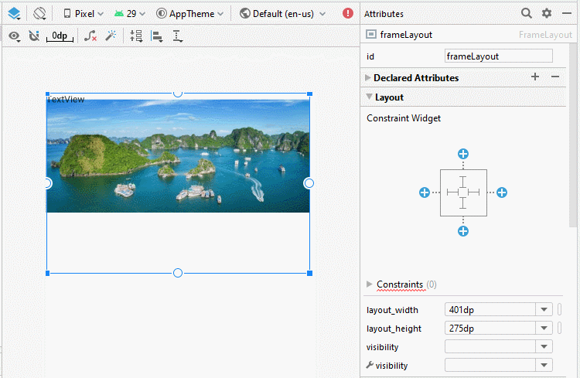Click top constraint anchor of frameLayout
The height and width of the screenshot is (378, 580).
coord(178,94)
